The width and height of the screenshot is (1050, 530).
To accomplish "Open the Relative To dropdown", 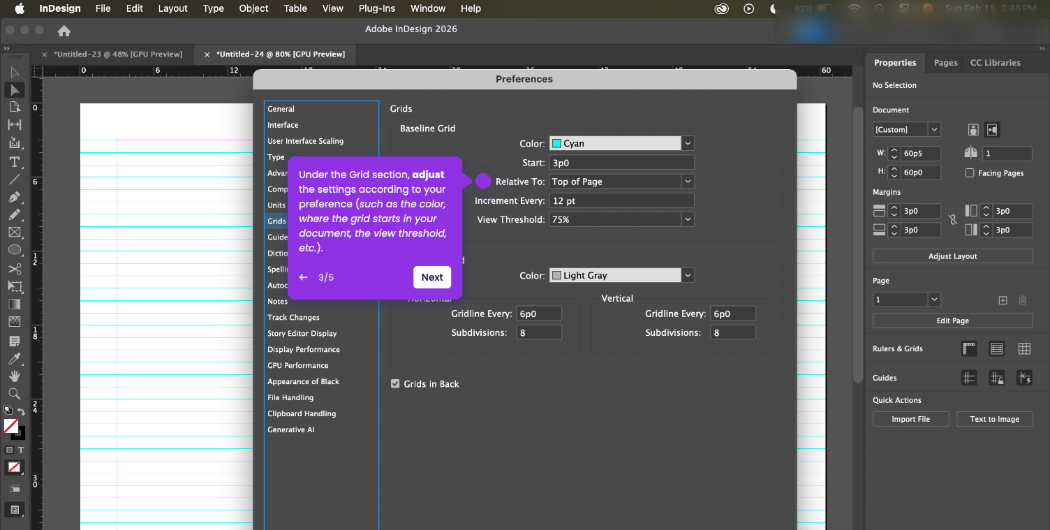I will pyautogui.click(x=688, y=182).
